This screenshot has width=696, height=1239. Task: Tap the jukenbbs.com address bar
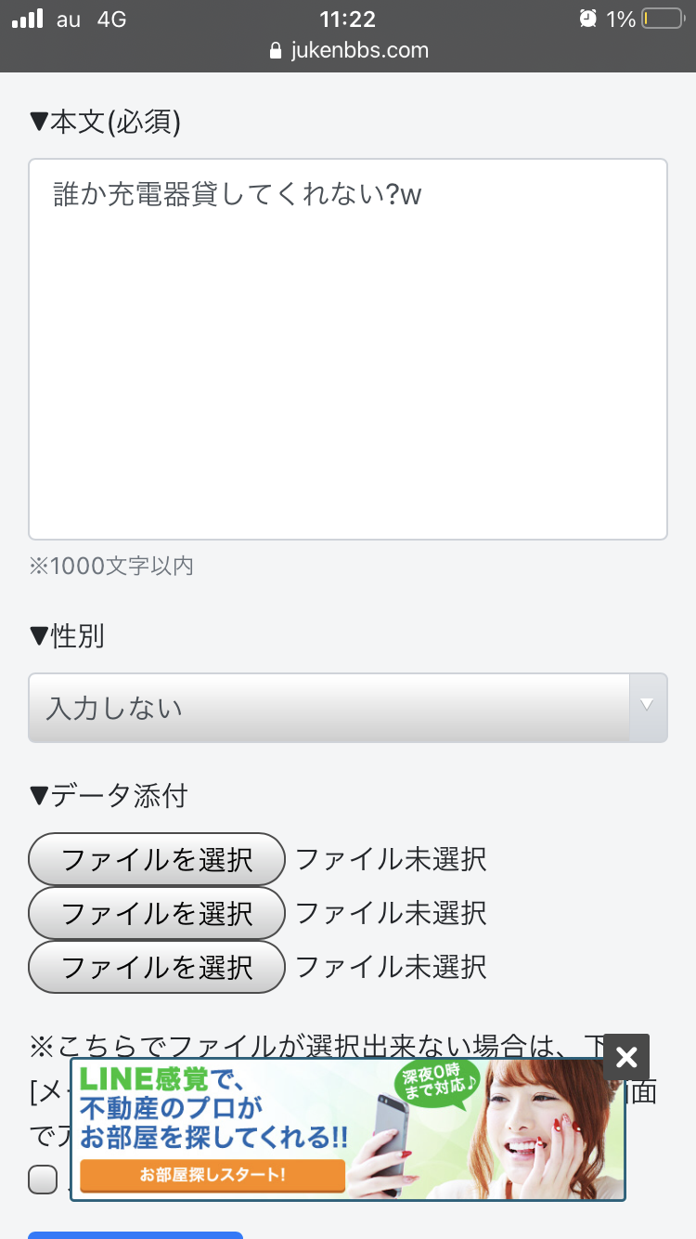349,50
